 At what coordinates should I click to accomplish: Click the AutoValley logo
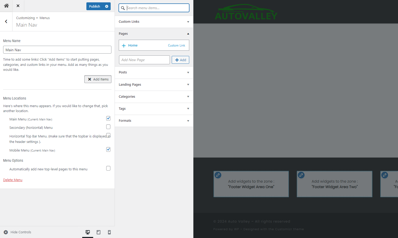246,12
